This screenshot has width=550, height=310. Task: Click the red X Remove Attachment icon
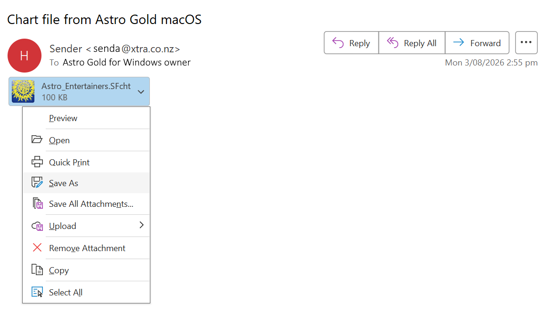(x=37, y=248)
